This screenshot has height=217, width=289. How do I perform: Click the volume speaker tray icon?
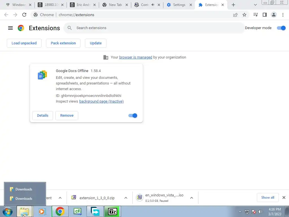point(260,212)
